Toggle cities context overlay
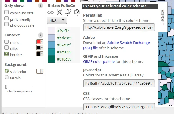This screenshot has width=174, height=114. (x=6, y=48)
